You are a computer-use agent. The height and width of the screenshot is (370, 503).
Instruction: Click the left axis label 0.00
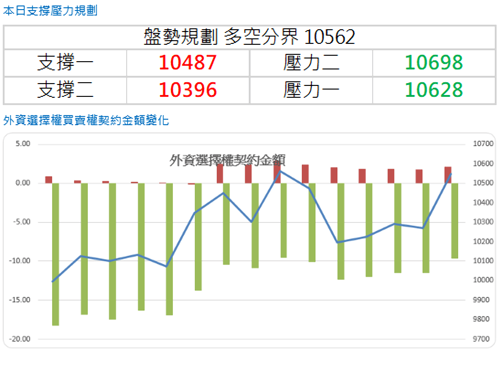coord(23,183)
